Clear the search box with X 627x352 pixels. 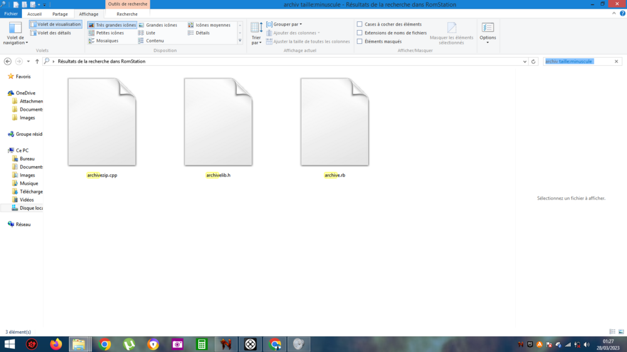tap(616, 61)
